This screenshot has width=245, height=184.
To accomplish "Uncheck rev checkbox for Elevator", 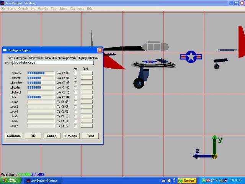I will (75, 83).
